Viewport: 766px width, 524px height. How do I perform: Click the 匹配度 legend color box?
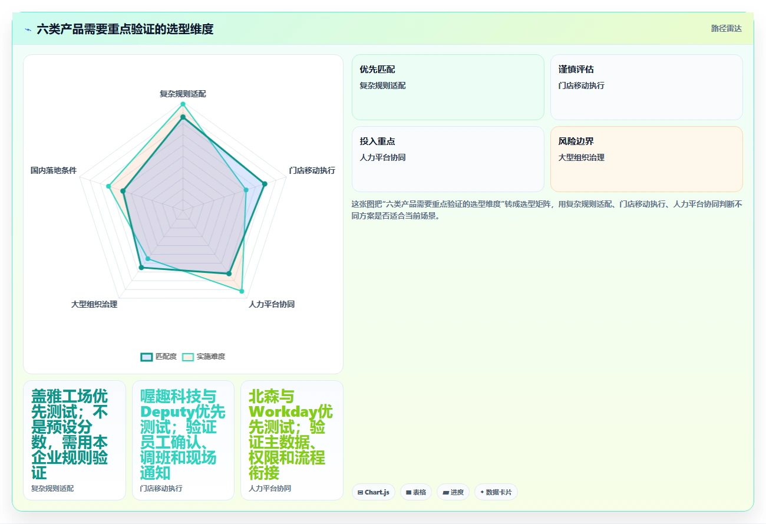147,357
